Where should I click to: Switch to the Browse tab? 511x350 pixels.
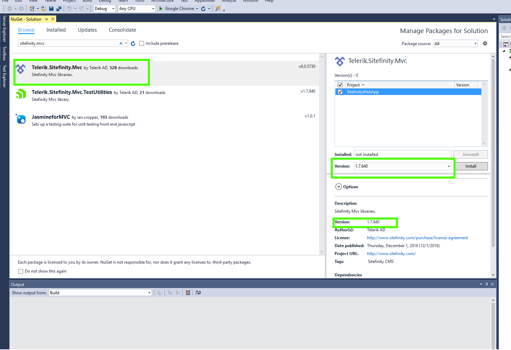26,30
